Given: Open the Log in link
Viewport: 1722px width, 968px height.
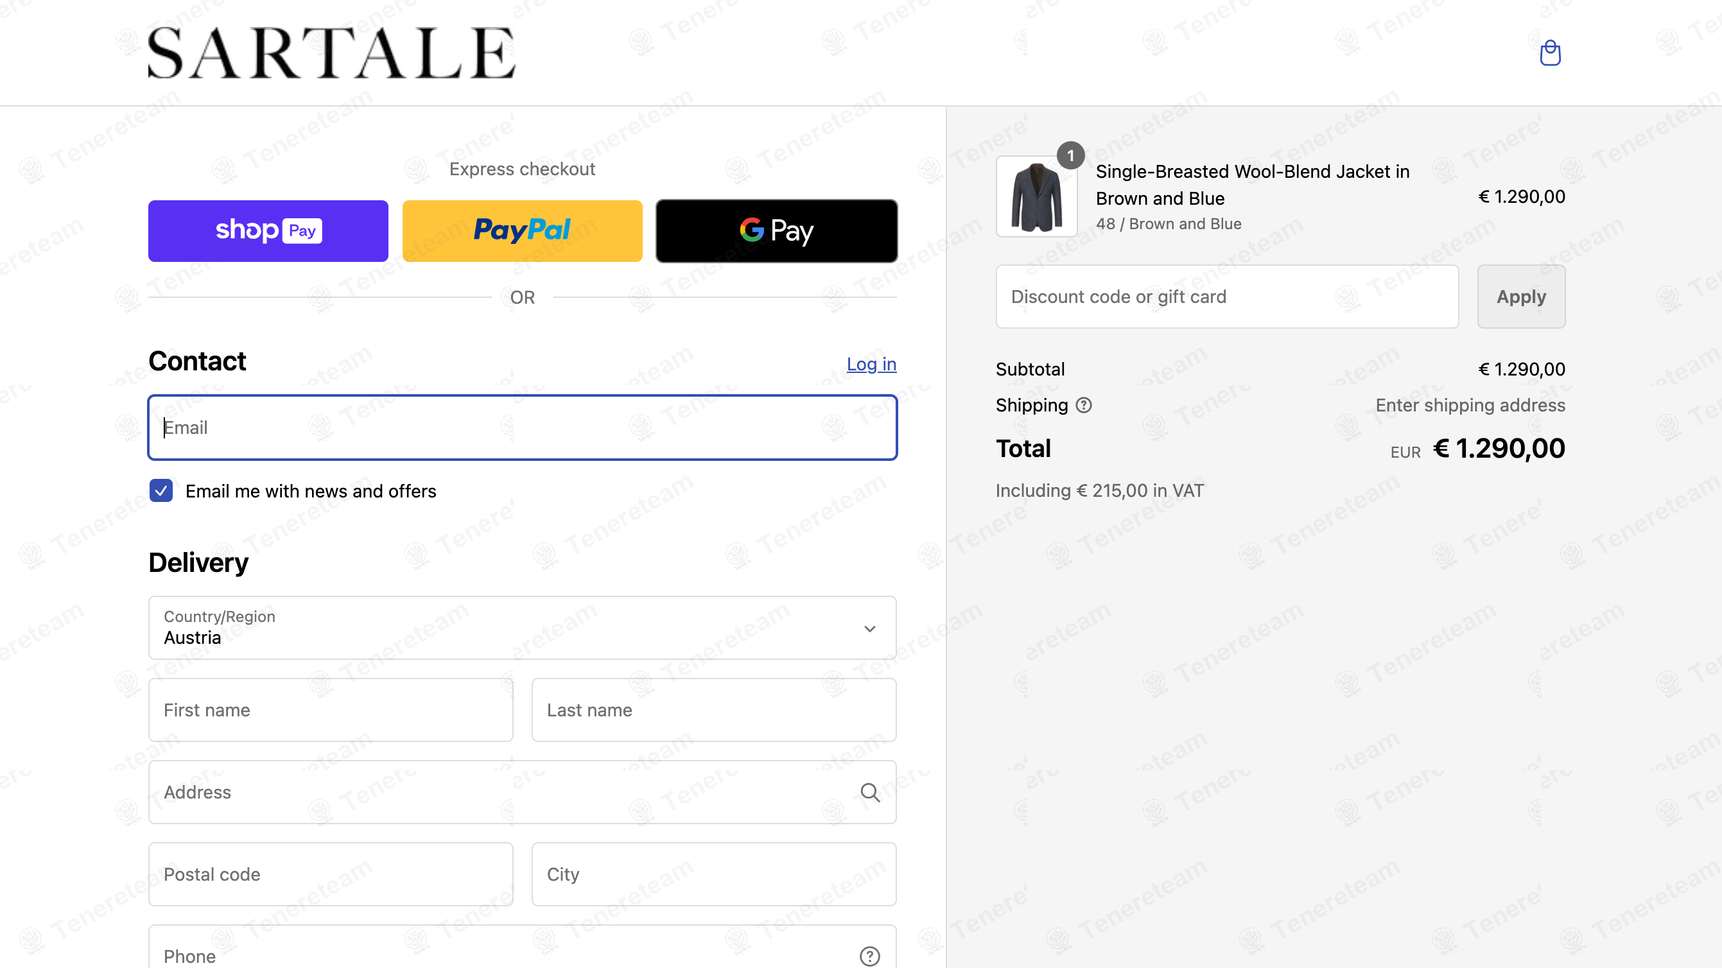Looking at the screenshot, I should 871,364.
